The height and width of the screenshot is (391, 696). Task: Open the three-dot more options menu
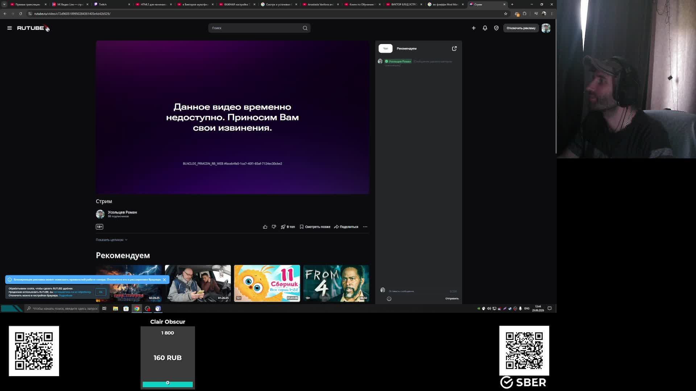click(365, 227)
